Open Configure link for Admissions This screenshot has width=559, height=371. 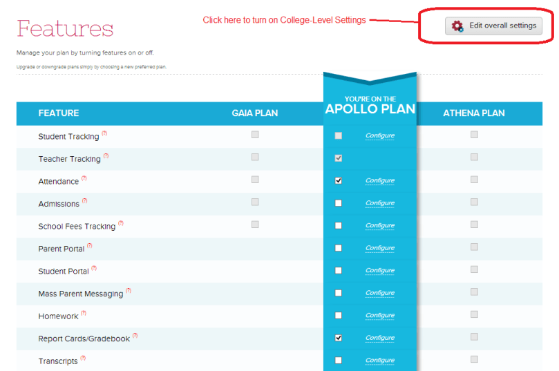point(380,203)
